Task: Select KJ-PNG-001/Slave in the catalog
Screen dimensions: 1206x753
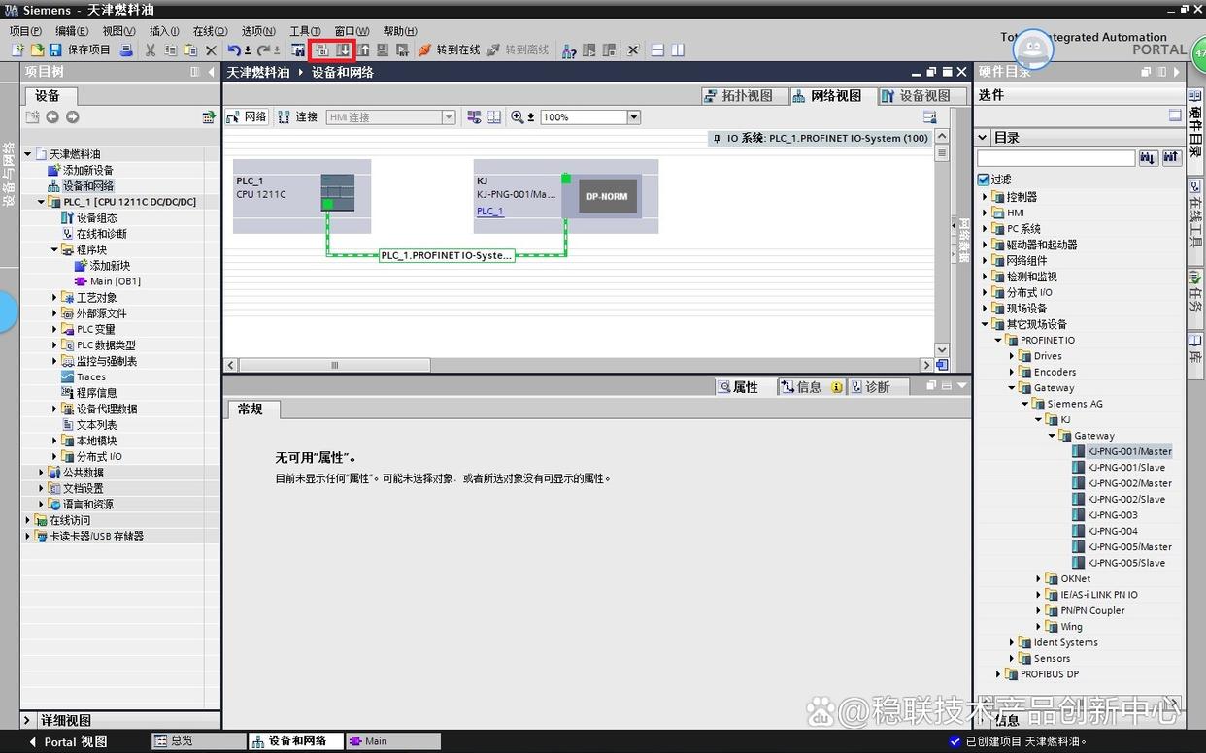Action: click(1125, 468)
